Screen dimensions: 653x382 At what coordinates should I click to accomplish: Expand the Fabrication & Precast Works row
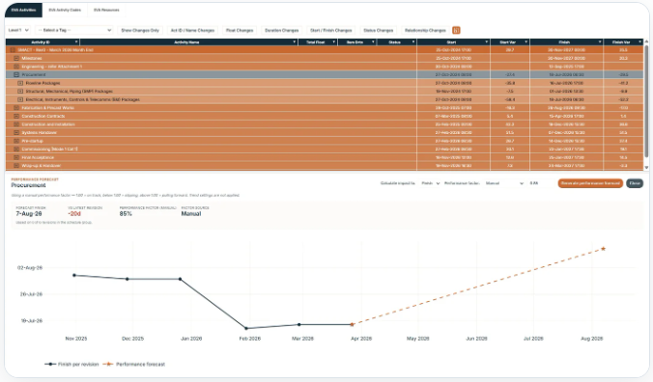(x=16, y=108)
